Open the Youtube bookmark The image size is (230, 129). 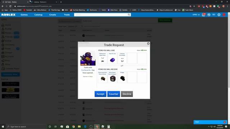tap(28, 10)
